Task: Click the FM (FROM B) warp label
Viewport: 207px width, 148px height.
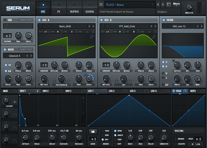Action: coord(61,85)
